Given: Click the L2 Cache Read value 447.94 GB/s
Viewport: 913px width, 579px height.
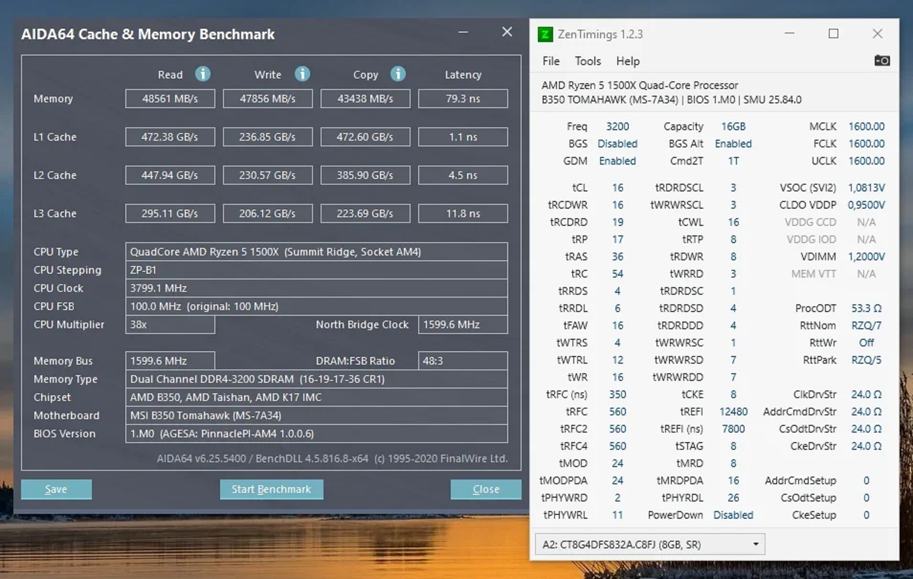Looking at the screenshot, I should coord(170,175).
